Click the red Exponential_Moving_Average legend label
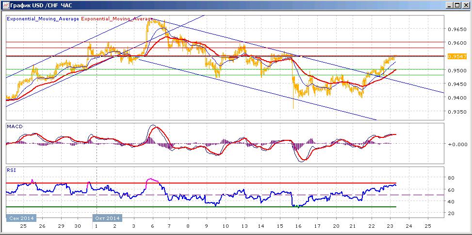The height and width of the screenshot is (235, 472). (x=117, y=18)
